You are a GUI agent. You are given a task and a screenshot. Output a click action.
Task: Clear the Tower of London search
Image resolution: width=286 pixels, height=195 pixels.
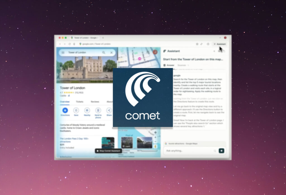pos(111,53)
